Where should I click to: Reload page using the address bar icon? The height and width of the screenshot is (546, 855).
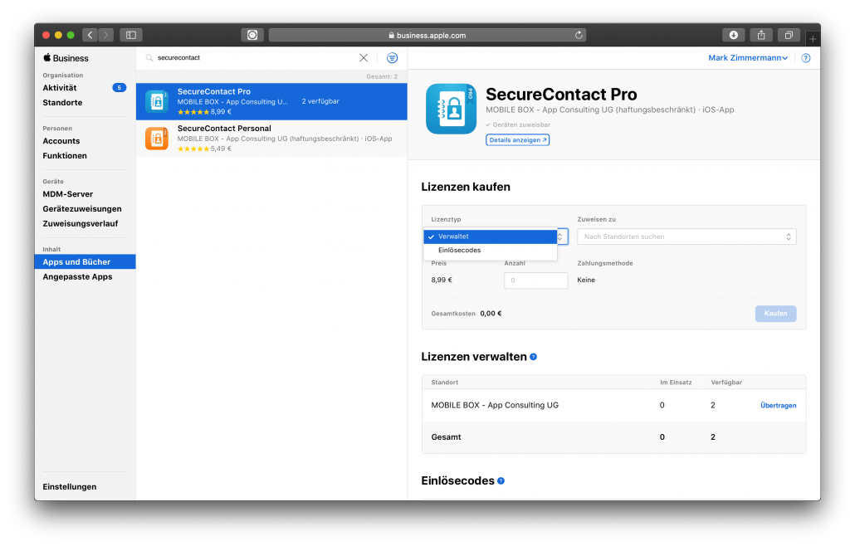(579, 35)
